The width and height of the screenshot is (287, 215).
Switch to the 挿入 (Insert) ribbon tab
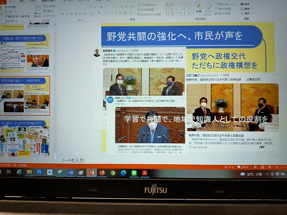click(x=22, y=1)
